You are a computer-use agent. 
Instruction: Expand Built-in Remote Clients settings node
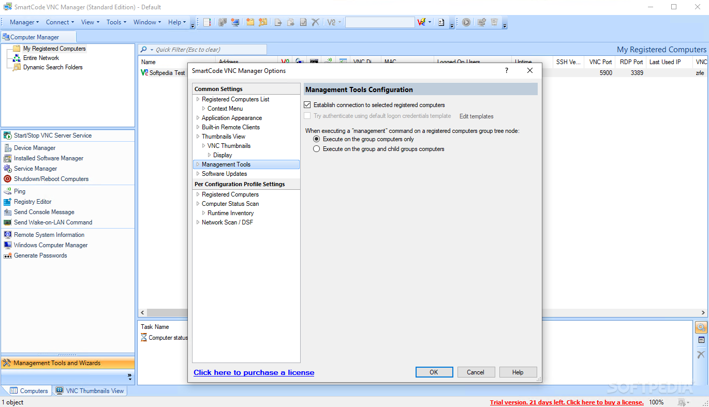198,127
